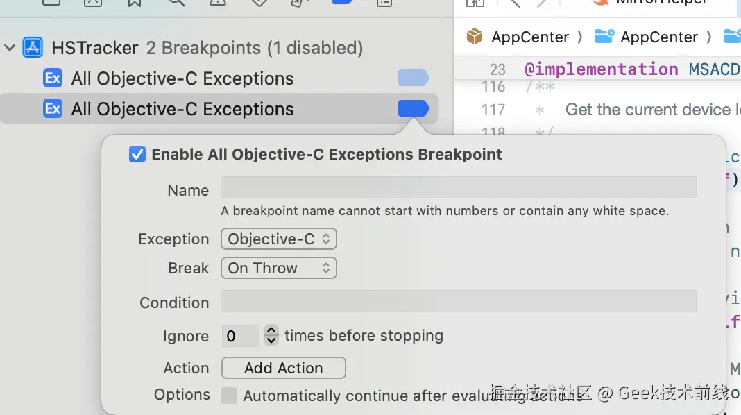Click the AppCenter package icon in the breadcrumb

coord(475,36)
